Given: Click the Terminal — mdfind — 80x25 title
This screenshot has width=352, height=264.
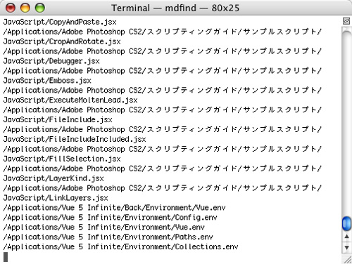Looking at the screenshot, I should tap(175, 8).
